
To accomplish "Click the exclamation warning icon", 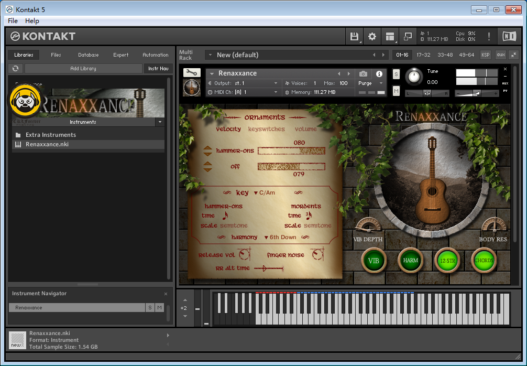I will point(489,36).
